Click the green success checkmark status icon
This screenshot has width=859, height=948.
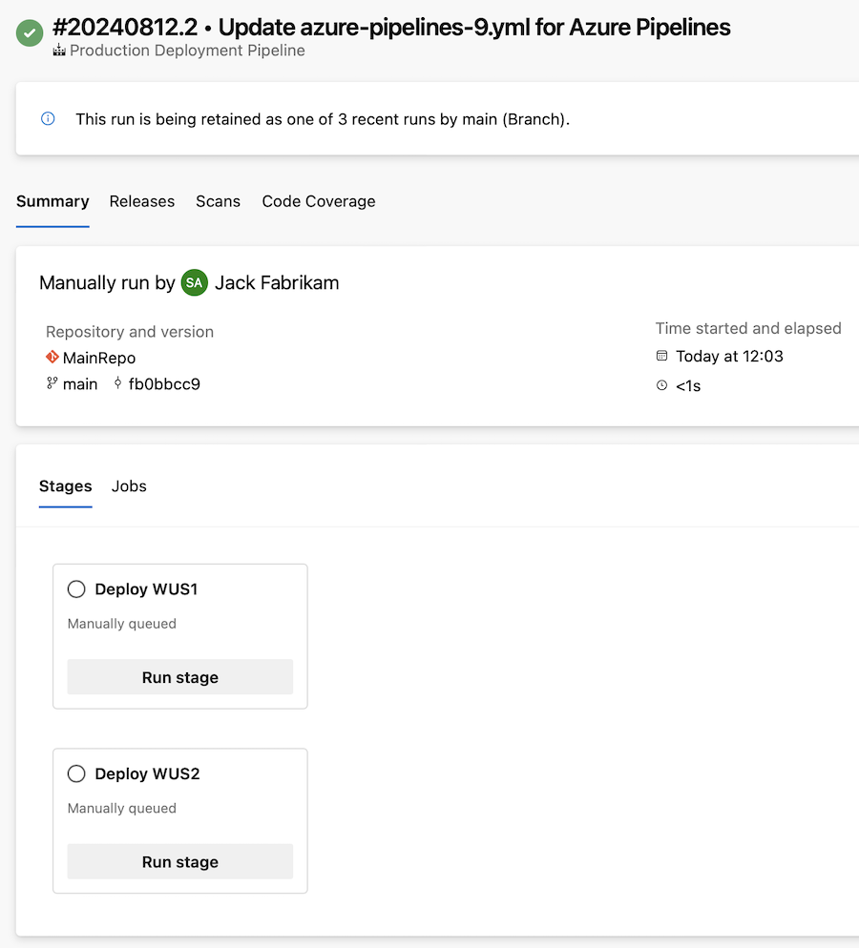pyautogui.click(x=30, y=32)
